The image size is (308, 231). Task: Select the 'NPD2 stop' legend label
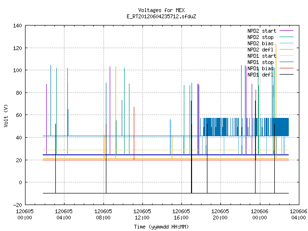(260, 37)
